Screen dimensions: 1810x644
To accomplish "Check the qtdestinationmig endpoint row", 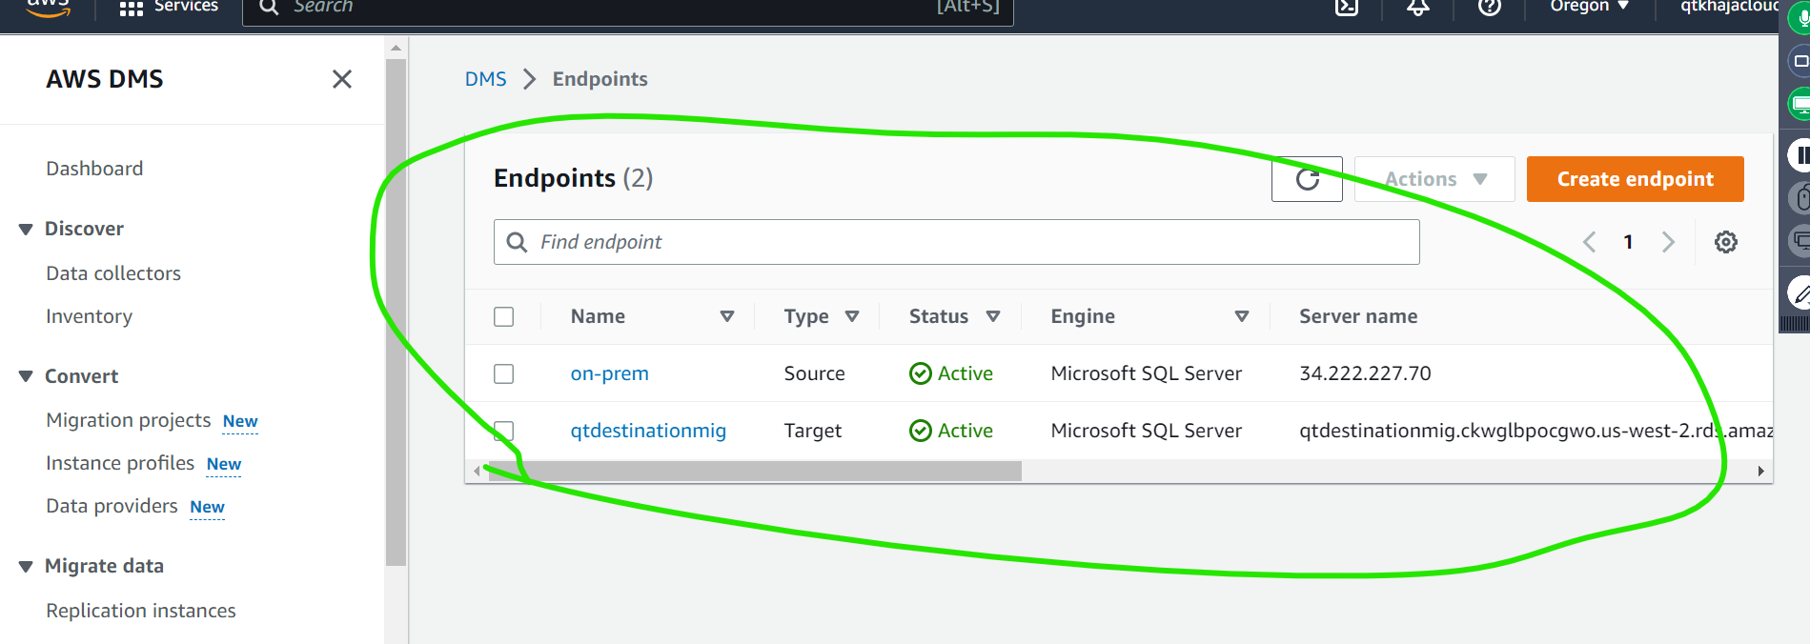I will tap(504, 431).
